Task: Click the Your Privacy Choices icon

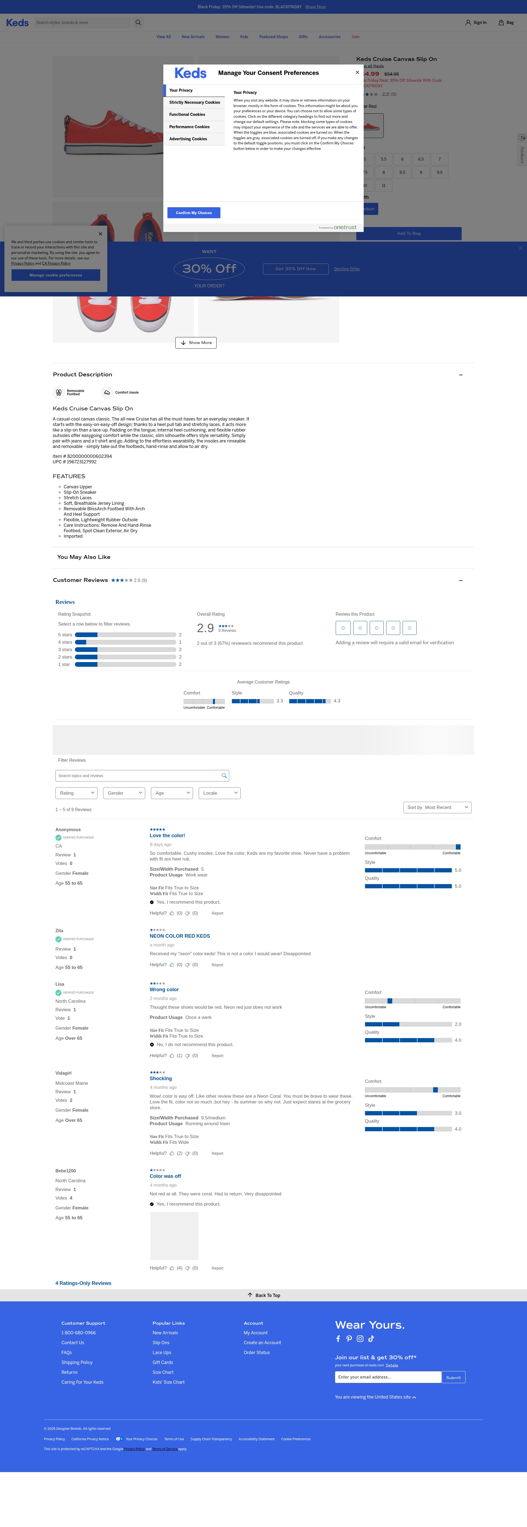Action: pos(119,1439)
